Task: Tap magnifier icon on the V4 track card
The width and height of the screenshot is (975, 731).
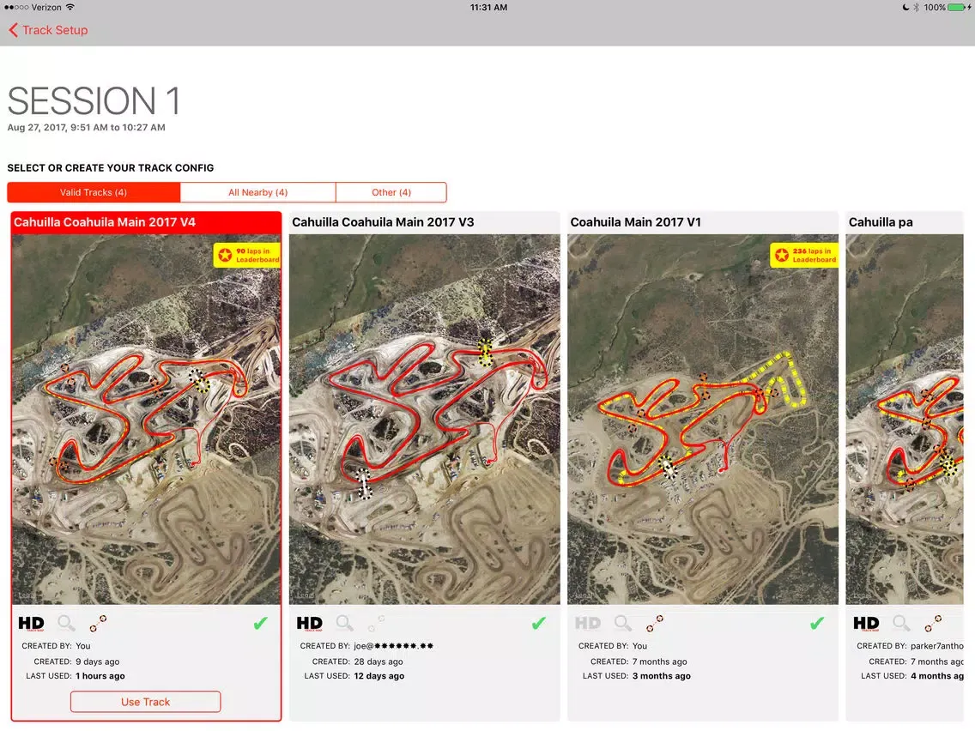Action: 66,624
